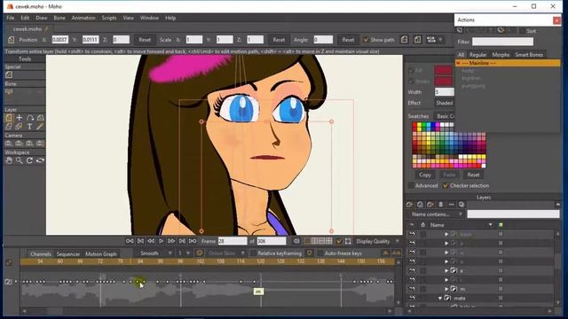Open the Onion Skins dropdown
The image size is (568, 319).
(225, 253)
